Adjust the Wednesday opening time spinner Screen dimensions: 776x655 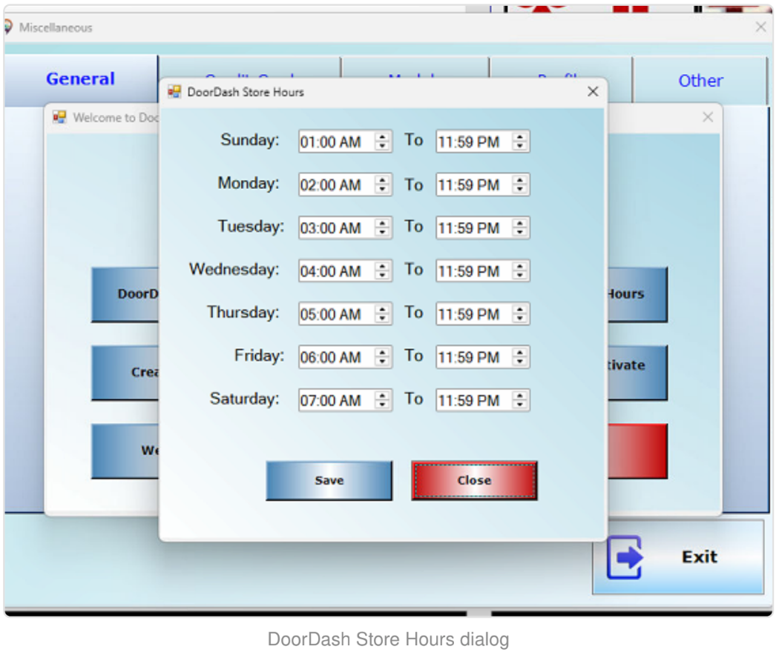click(x=382, y=270)
